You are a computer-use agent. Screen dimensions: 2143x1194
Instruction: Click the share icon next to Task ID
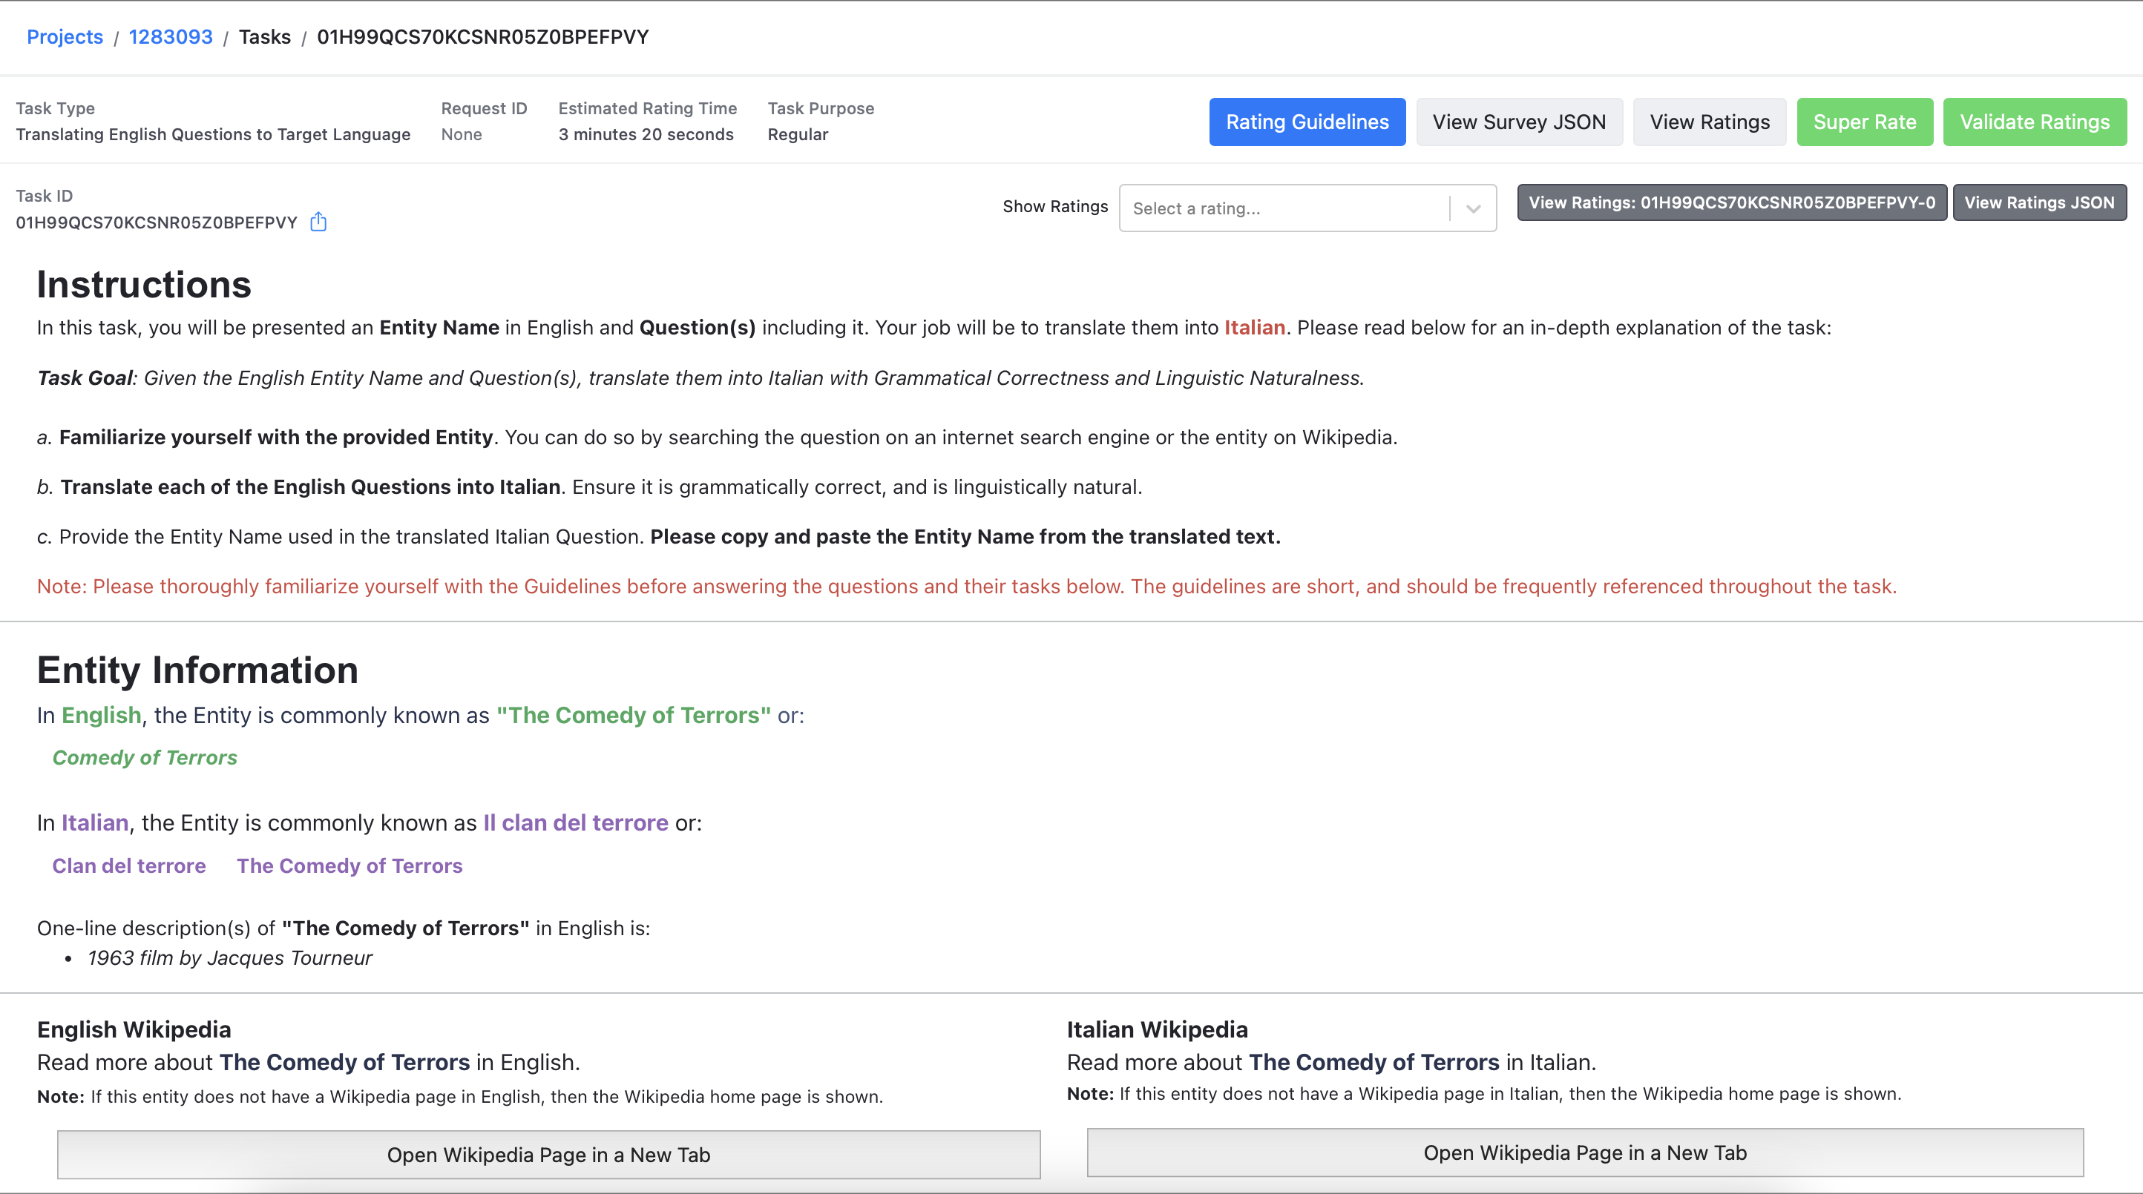click(318, 222)
